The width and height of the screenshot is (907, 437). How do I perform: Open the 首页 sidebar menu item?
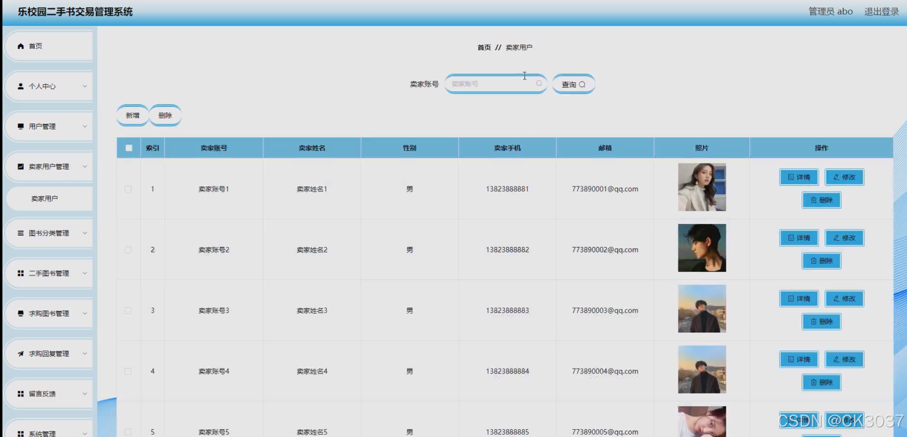pyautogui.click(x=49, y=46)
